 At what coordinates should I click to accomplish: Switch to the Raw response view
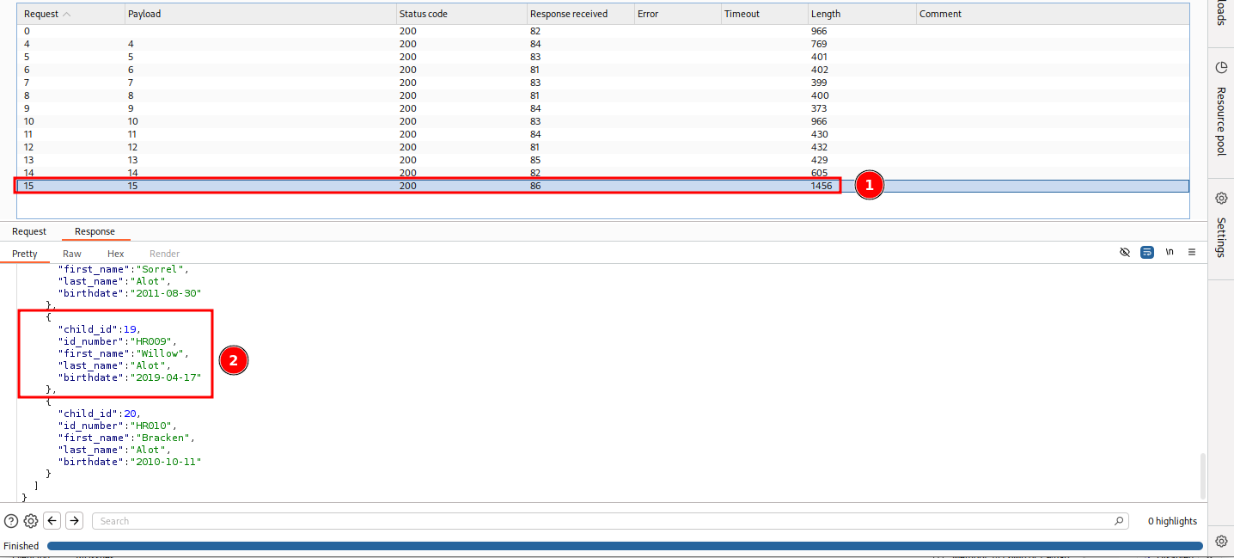click(71, 253)
